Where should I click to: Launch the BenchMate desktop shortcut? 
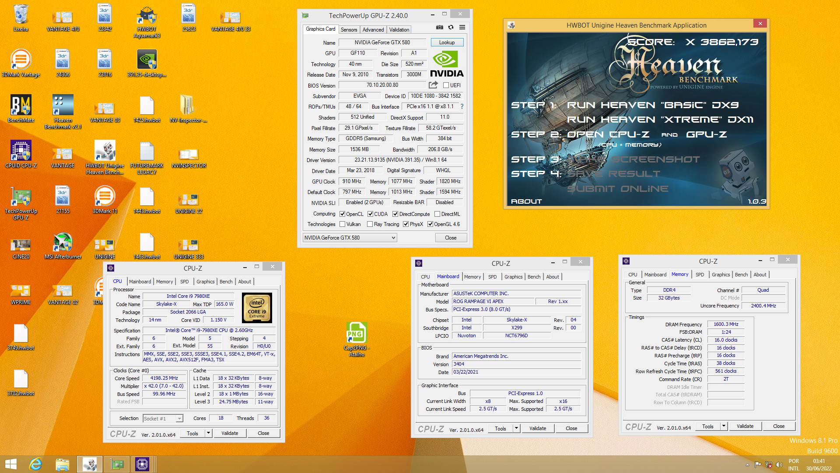pos(21,109)
